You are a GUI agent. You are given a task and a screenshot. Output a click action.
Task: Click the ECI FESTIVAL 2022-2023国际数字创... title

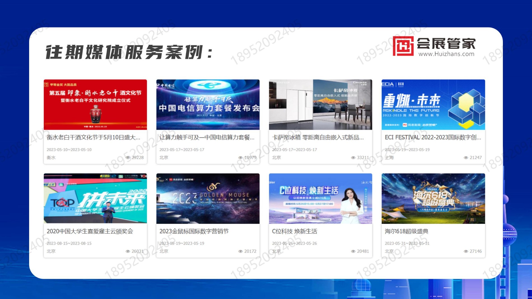point(433,137)
